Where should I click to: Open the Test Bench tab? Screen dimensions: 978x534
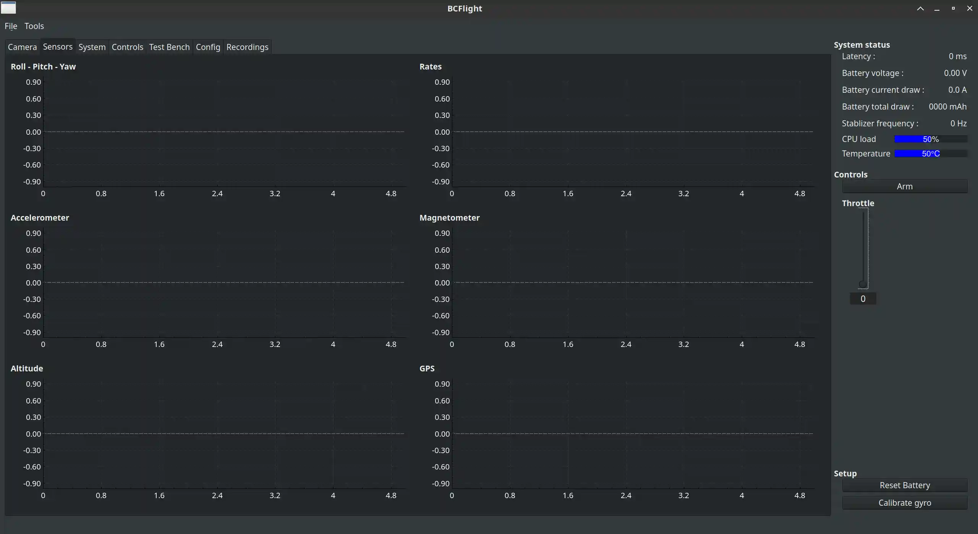pos(169,47)
